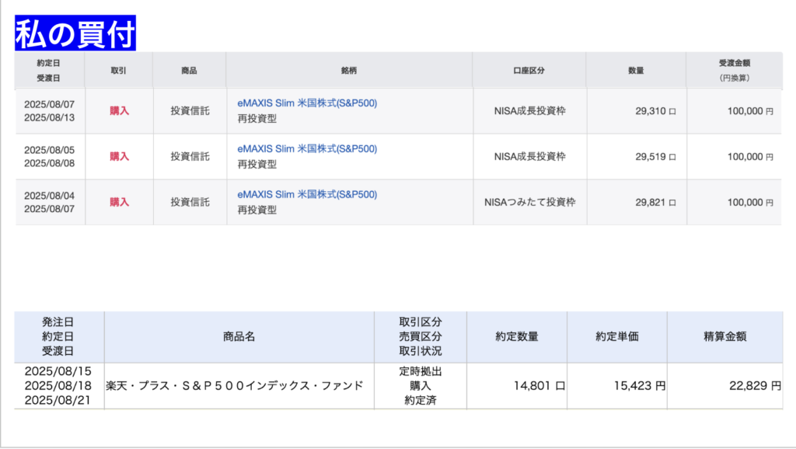Select the 22,829 円 settlement amount
The height and width of the screenshot is (449, 796).
click(755, 386)
